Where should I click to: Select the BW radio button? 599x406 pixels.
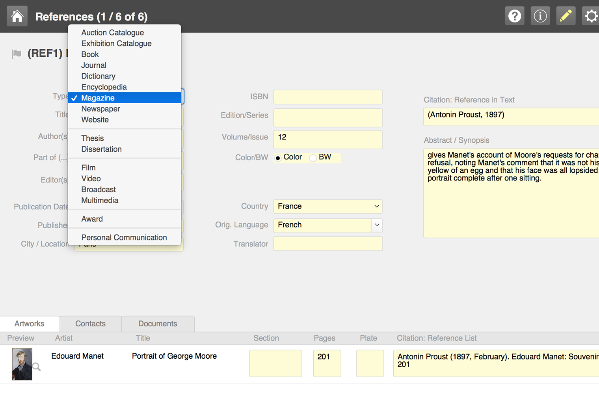point(313,158)
